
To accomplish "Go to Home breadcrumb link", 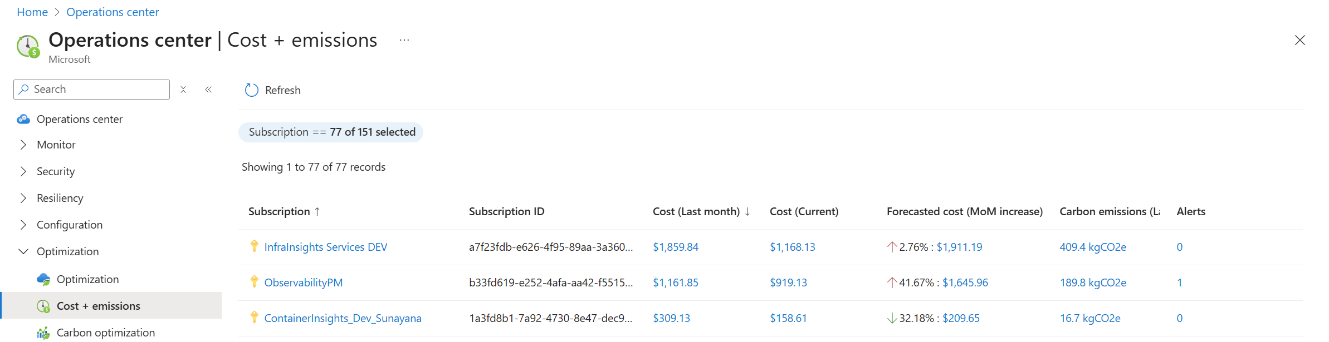I will tap(32, 12).
